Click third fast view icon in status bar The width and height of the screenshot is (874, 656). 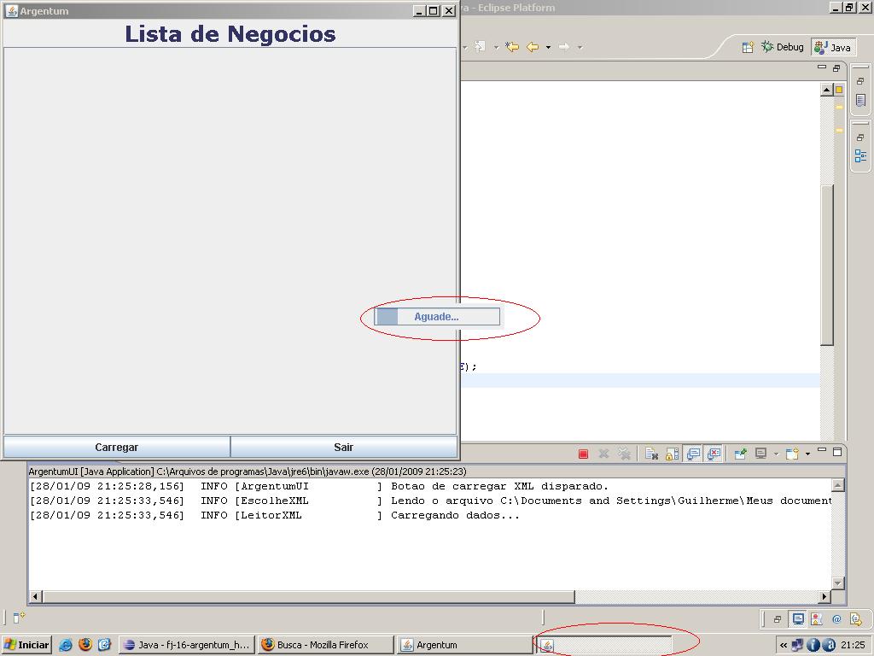click(817, 618)
